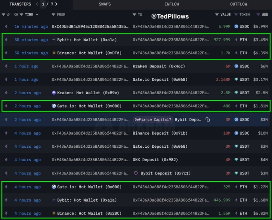Click the 3.168M USDT value
272x220 pixels.
[x=223, y=79]
